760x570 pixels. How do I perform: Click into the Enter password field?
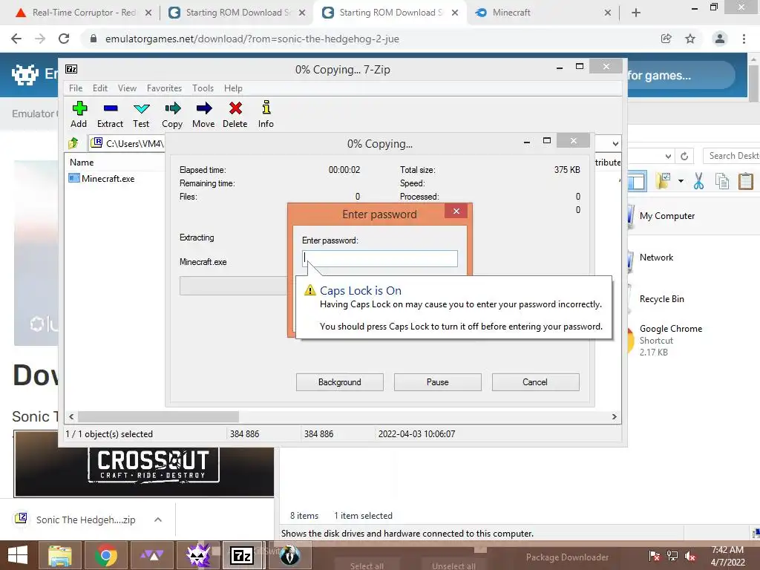(x=379, y=258)
